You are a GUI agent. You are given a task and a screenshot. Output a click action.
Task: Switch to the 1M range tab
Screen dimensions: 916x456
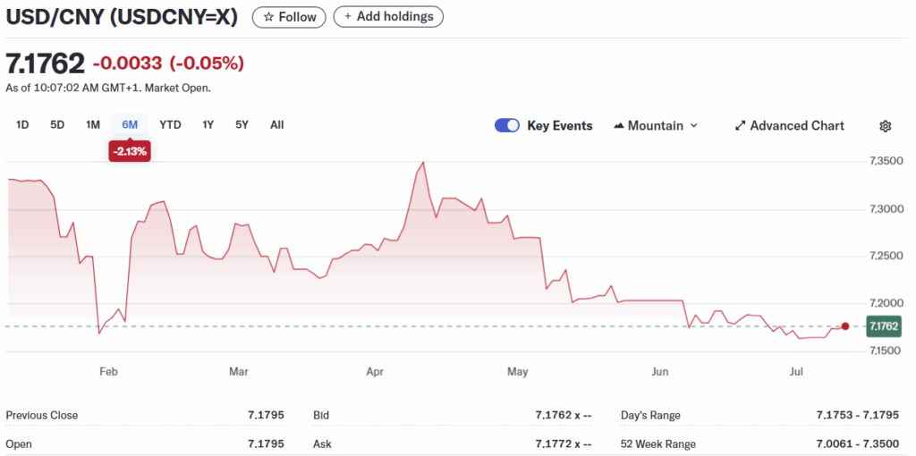pos(93,124)
